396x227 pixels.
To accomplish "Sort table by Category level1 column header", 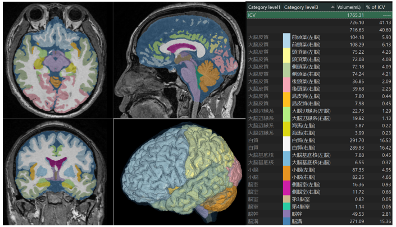I will click(264, 7).
